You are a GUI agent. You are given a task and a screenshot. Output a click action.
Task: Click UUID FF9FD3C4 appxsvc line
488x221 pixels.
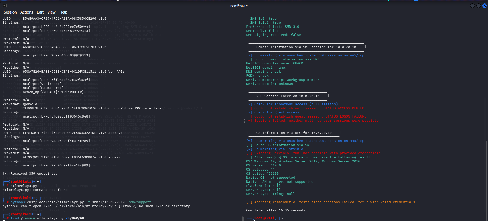(63, 133)
